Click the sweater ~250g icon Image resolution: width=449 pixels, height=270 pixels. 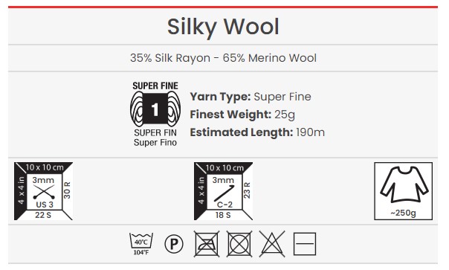(403, 191)
